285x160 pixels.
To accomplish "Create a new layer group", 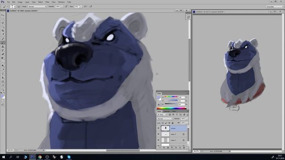I will (176, 148).
